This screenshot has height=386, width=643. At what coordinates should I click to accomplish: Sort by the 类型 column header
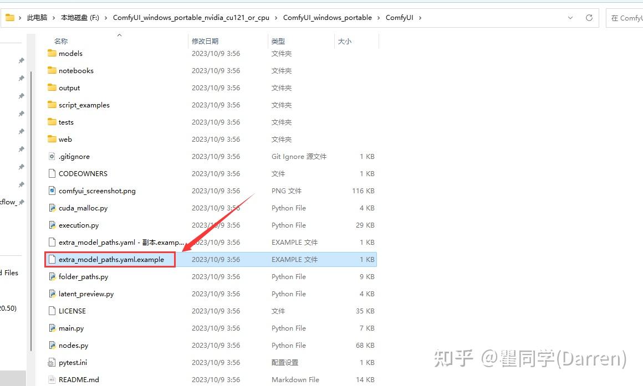point(278,41)
